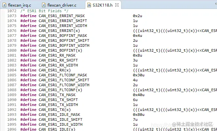Click line number 1073 in the gutter

tap(12, 16)
